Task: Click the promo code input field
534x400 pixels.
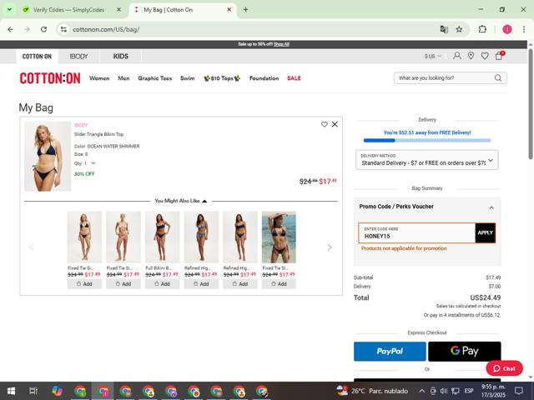Action: pos(417,233)
